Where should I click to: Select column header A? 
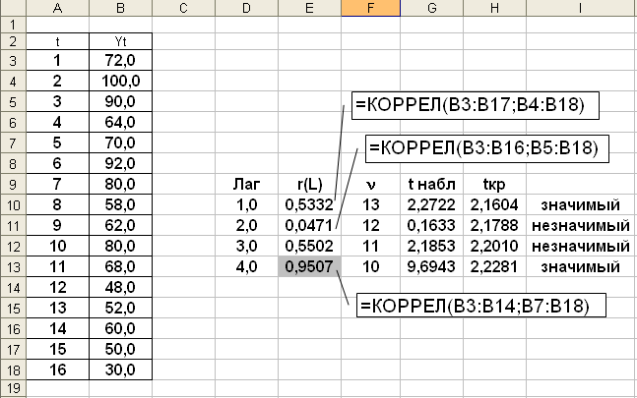[57, 8]
